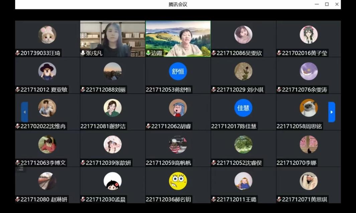This screenshot has width=356, height=213.
Task: Click the 腾讯会议 window title
Action: coord(178,4)
